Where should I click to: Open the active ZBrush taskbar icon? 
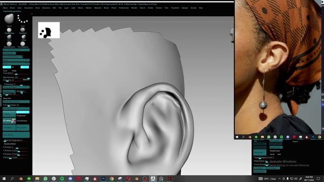[x=153, y=178]
